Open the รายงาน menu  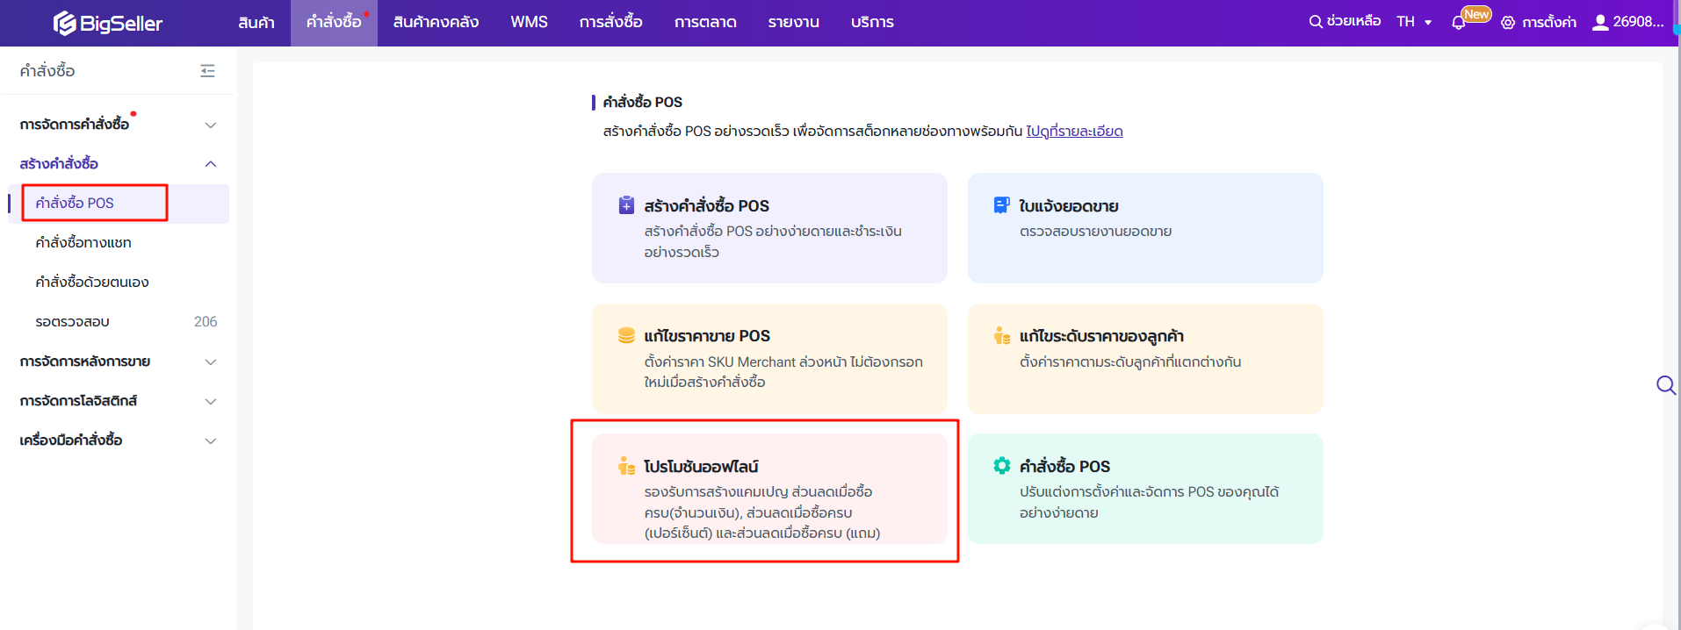793,23
